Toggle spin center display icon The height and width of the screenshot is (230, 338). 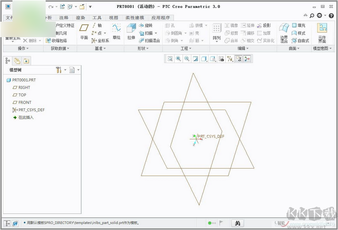[247, 59]
